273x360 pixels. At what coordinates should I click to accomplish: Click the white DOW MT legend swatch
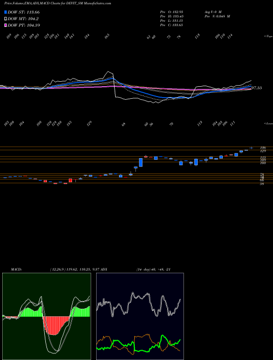5,19
